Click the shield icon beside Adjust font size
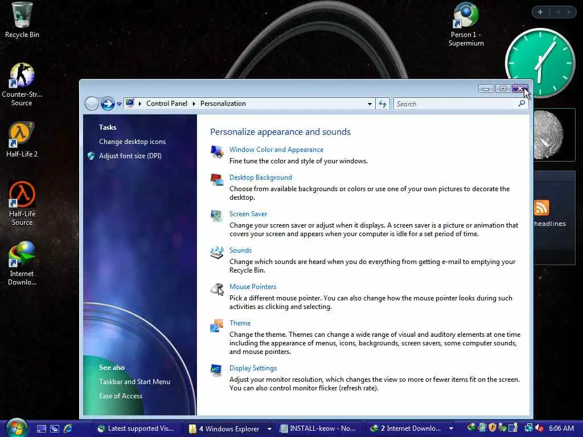Viewport: 583px width, 437px height. (91, 156)
